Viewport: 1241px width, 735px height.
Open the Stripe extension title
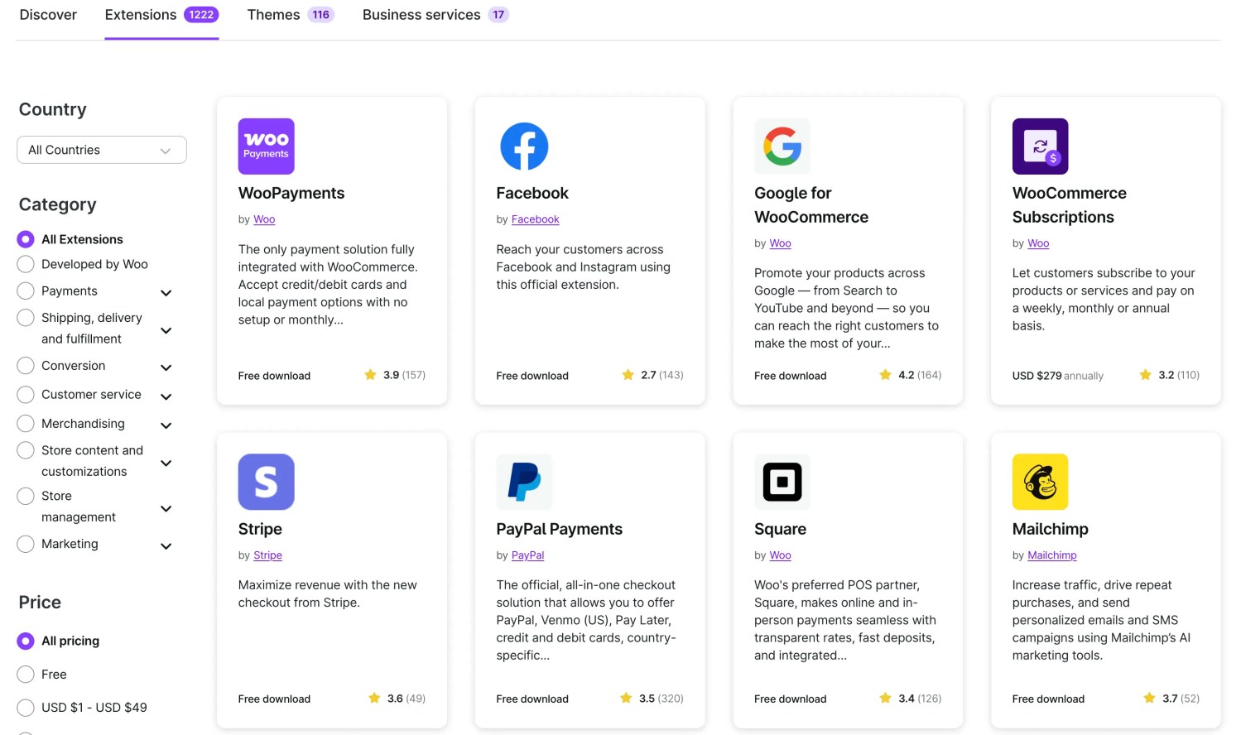260,529
